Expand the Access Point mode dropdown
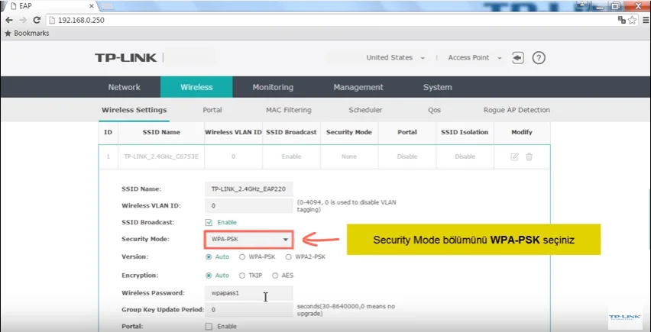The width and height of the screenshot is (651, 332). [474, 58]
